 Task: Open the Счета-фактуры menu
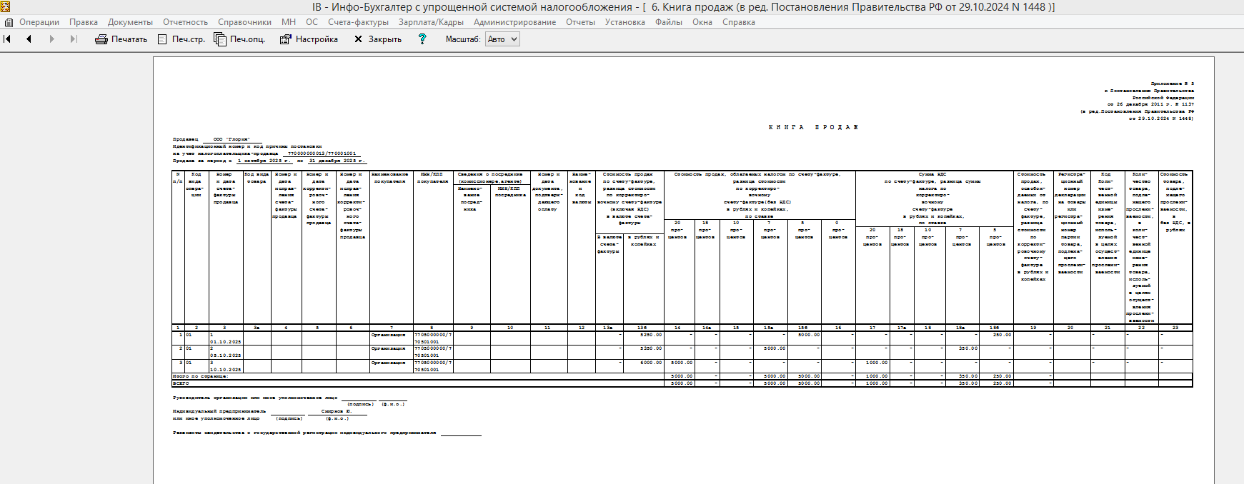(358, 22)
